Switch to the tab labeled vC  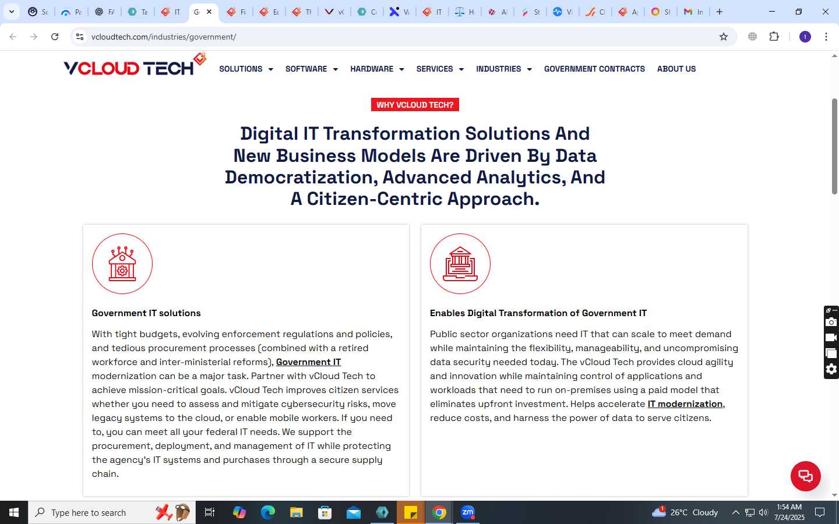[x=334, y=12]
